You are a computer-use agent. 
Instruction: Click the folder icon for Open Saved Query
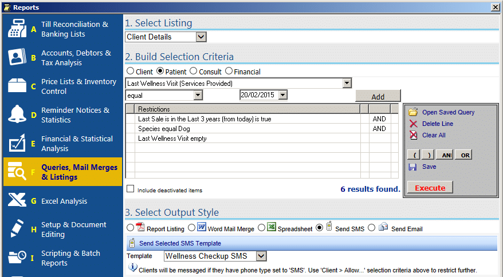(x=413, y=112)
